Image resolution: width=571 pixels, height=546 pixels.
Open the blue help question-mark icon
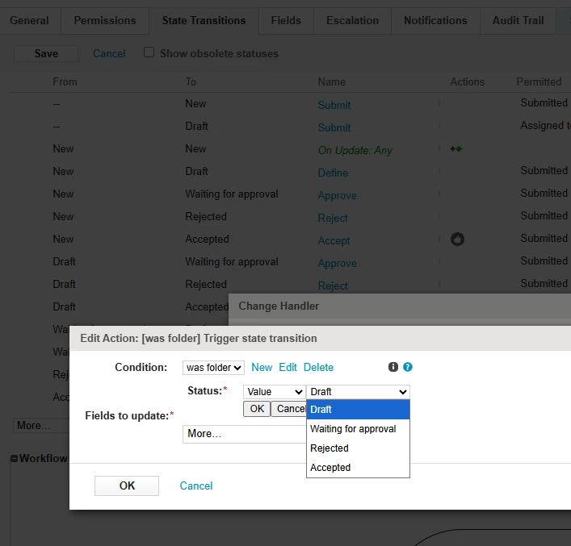408,367
